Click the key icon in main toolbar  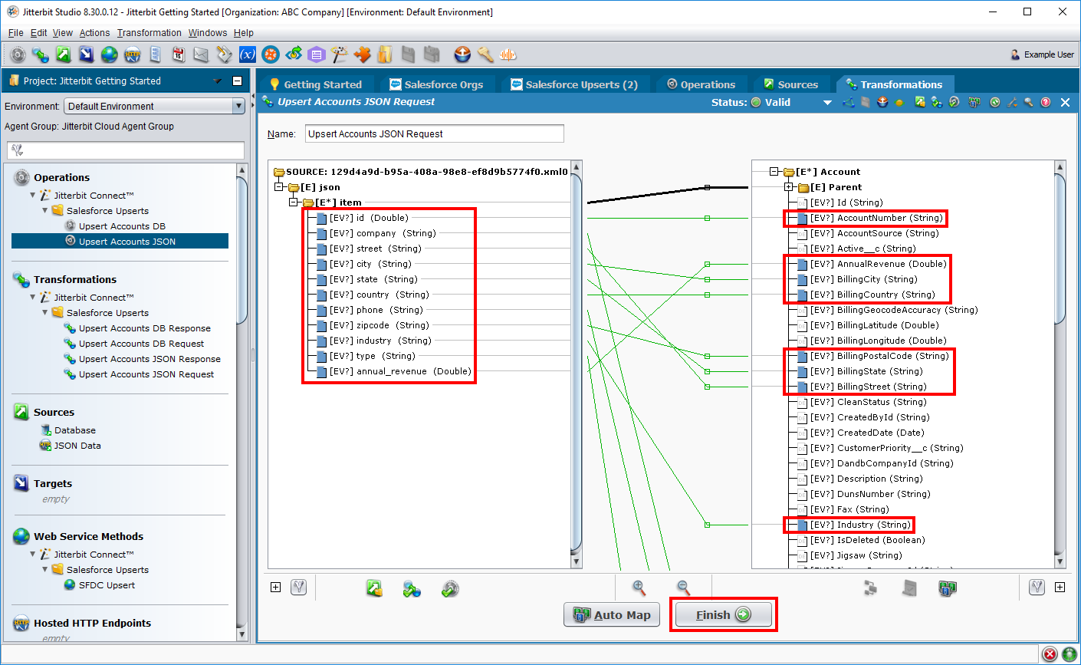[x=485, y=54]
